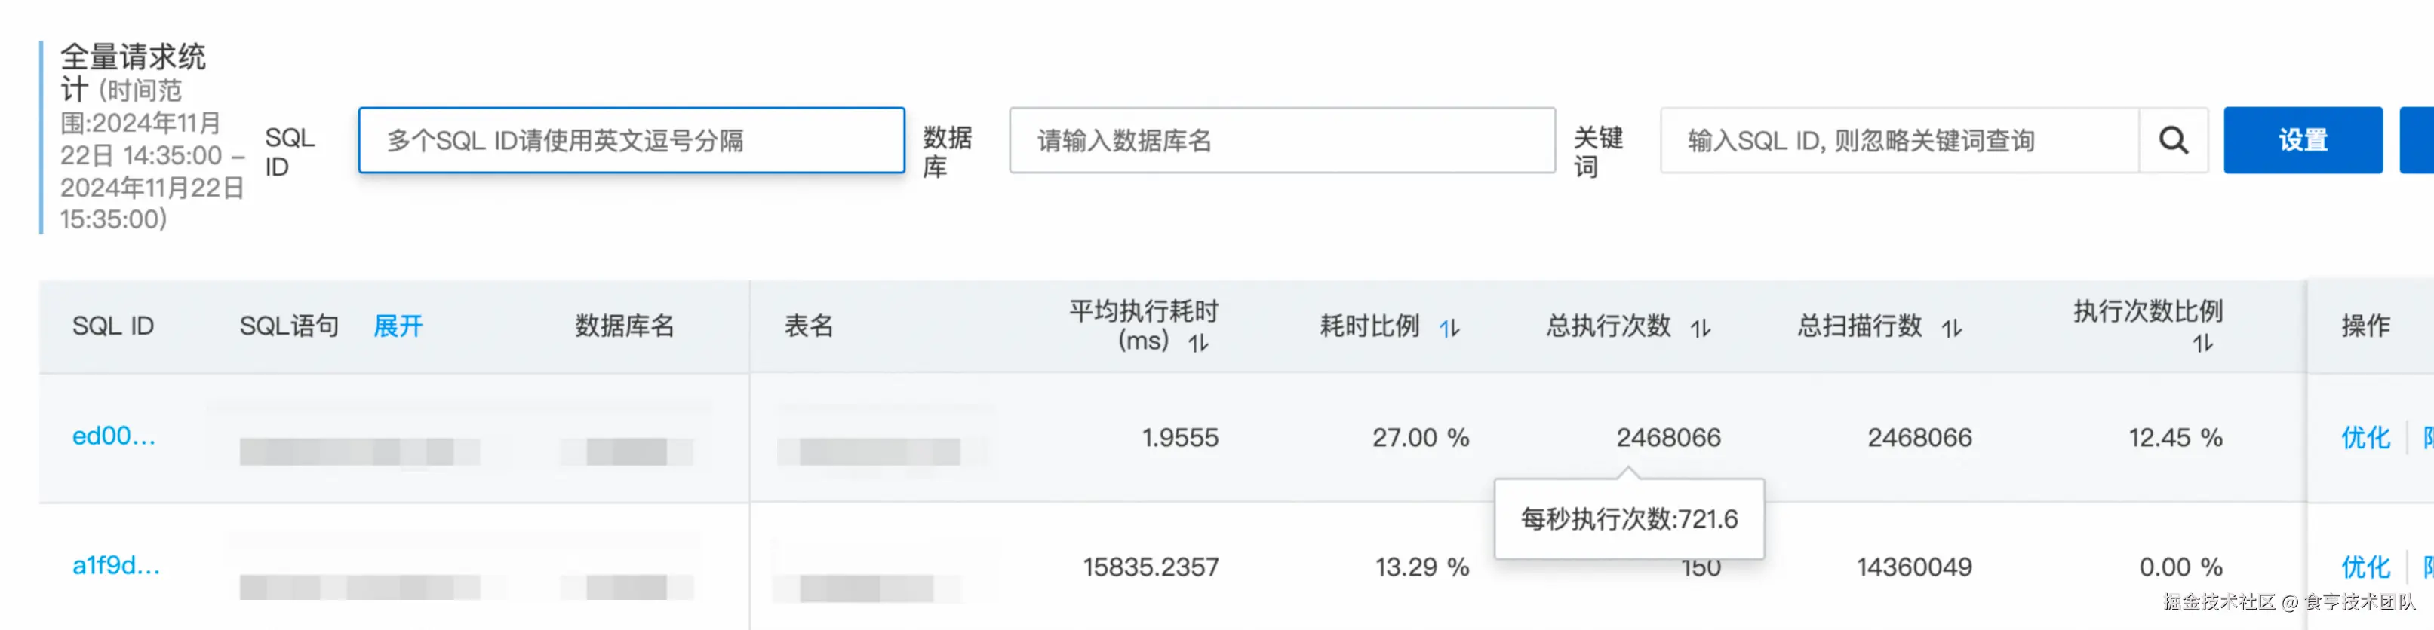Expand SQL statements via 展开 link

coord(398,326)
